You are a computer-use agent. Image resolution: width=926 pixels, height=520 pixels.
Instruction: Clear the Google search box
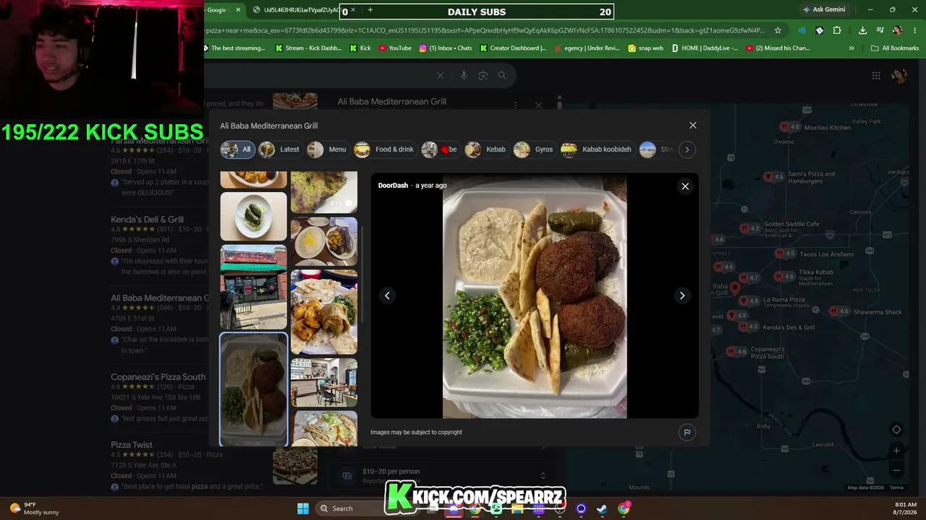click(440, 75)
